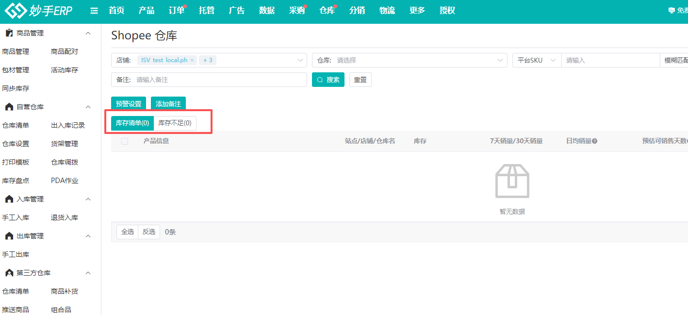
Task: Open the 店铺 store dropdown
Action: (209, 60)
